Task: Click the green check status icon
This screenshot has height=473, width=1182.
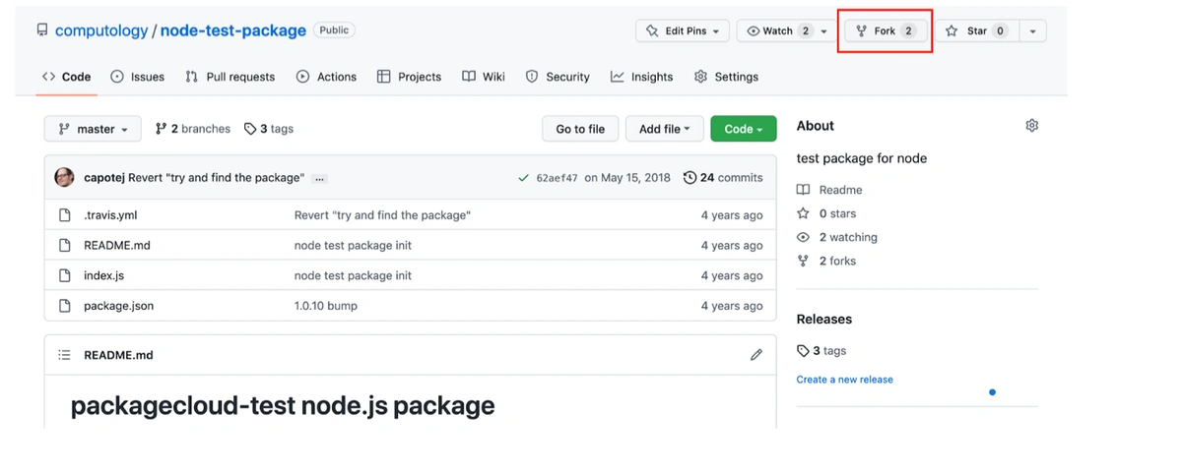Action: [523, 178]
